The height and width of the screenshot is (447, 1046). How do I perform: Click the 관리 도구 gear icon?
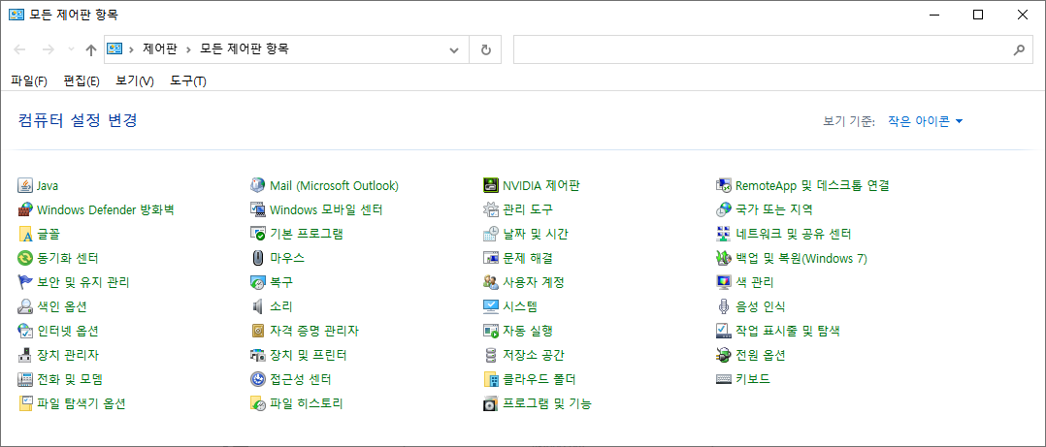tap(491, 209)
